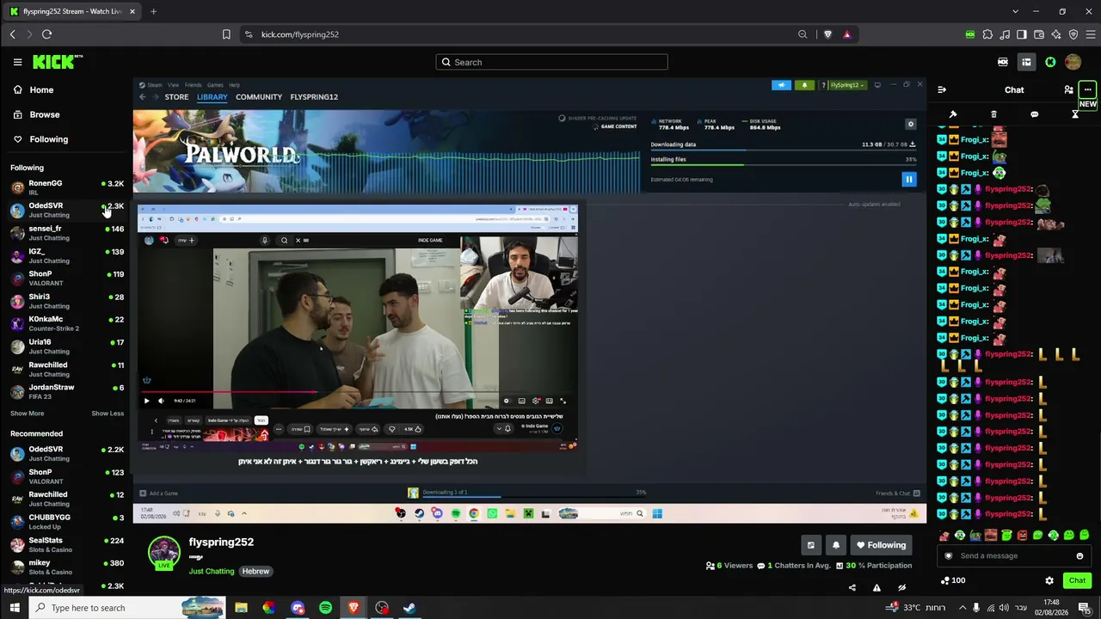Reload the browser page
Image resolution: width=1101 pixels, height=619 pixels.
(x=46, y=34)
